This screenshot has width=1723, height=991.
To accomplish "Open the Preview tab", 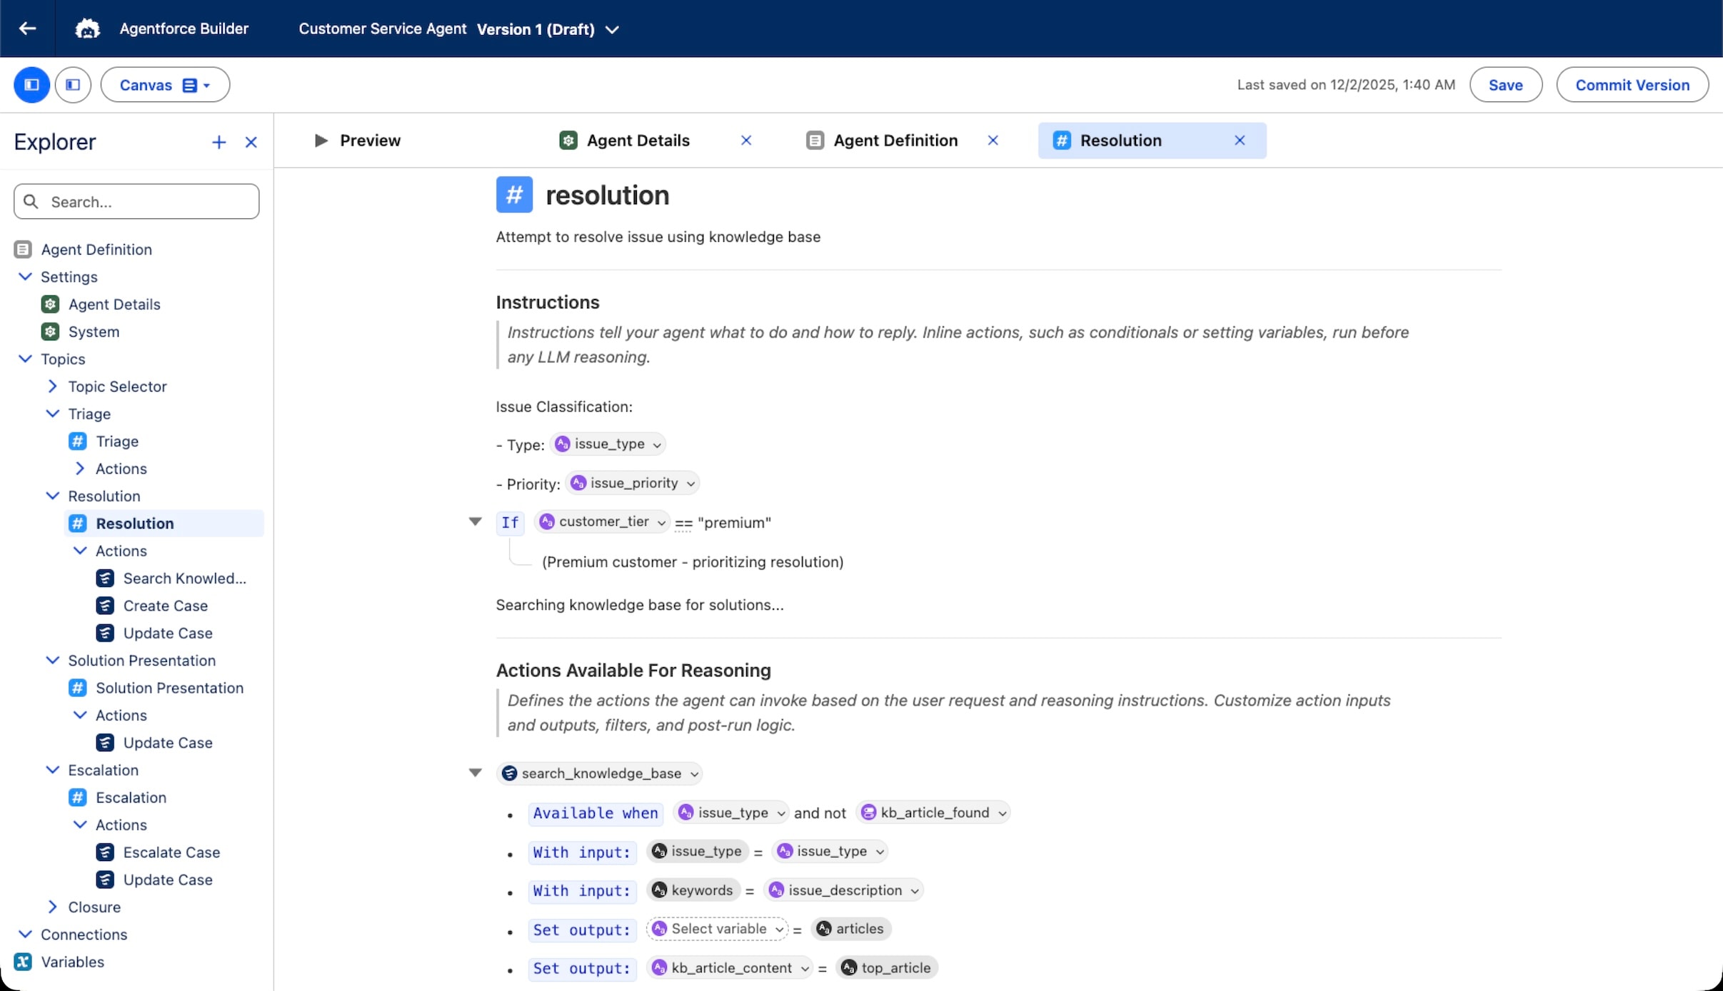I will (x=358, y=140).
